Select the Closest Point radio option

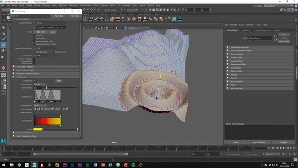click(x=54, y=52)
